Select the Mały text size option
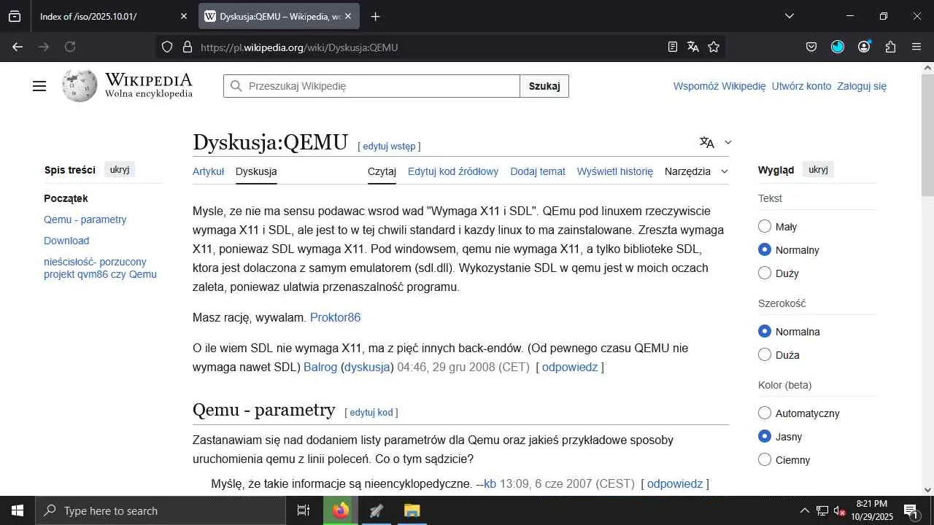Viewport: 934px width, 525px height. click(765, 226)
